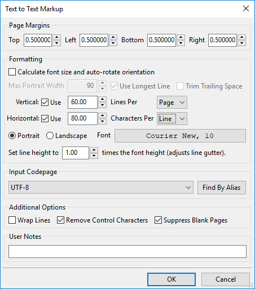Viewport: 255px width, 289px height.
Task: Click in the Left margin field
Action: tap(94, 40)
